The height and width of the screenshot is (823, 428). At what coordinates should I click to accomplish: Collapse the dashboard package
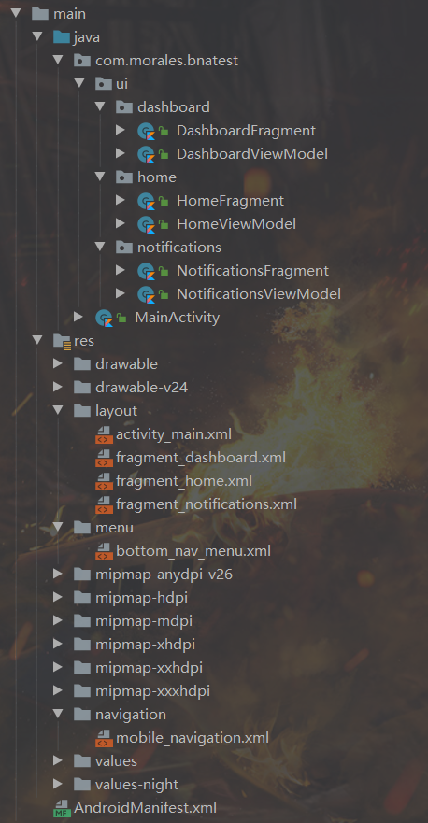point(100,107)
